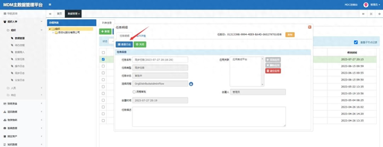
Task: Click the 组织人事 people icon
Action: tap(5, 22)
